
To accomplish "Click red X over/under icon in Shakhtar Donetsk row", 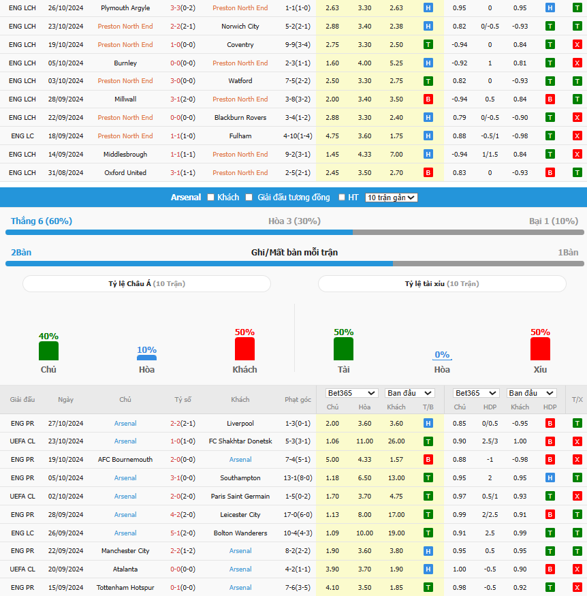I will tap(577, 441).
